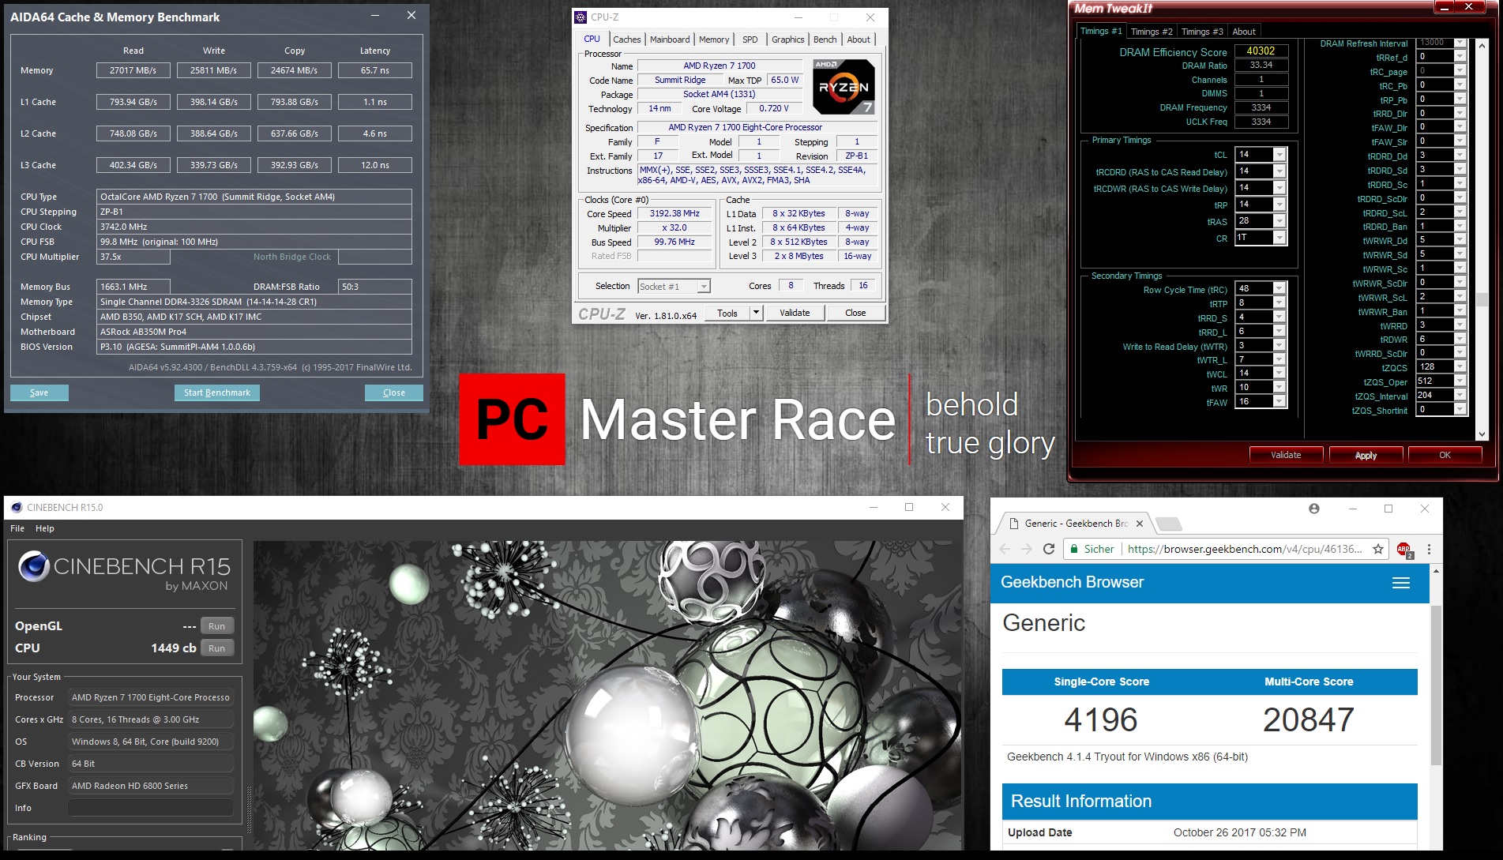
Task: Click the Validate button in CPU-Z
Action: pos(795,313)
